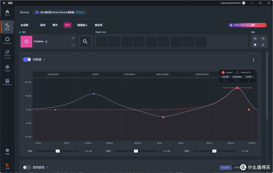Open Custom preset more options (three dots)
Screen dimensions: 273x173
tap(73, 45)
